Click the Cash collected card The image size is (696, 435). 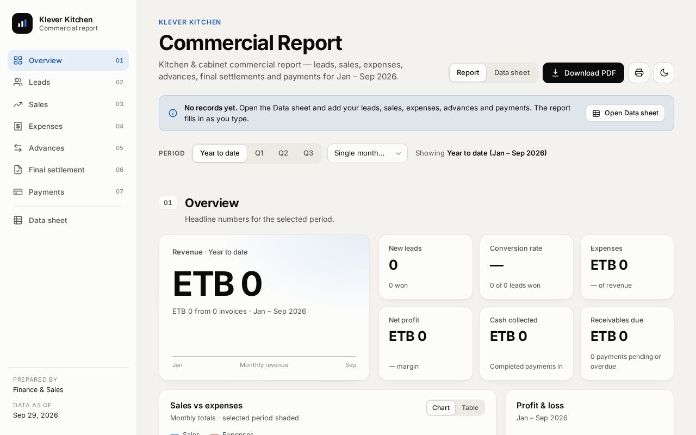(x=526, y=343)
